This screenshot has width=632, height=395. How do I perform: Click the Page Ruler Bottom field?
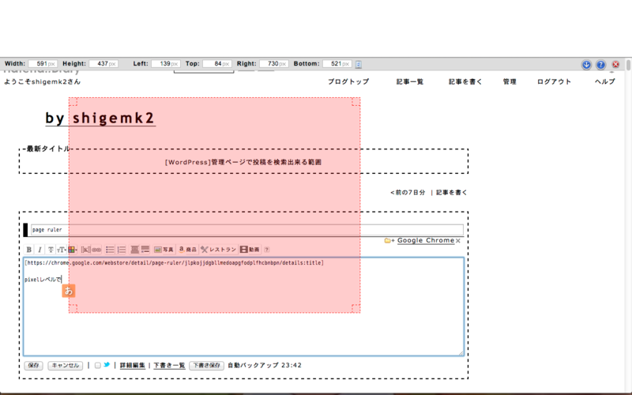click(337, 64)
